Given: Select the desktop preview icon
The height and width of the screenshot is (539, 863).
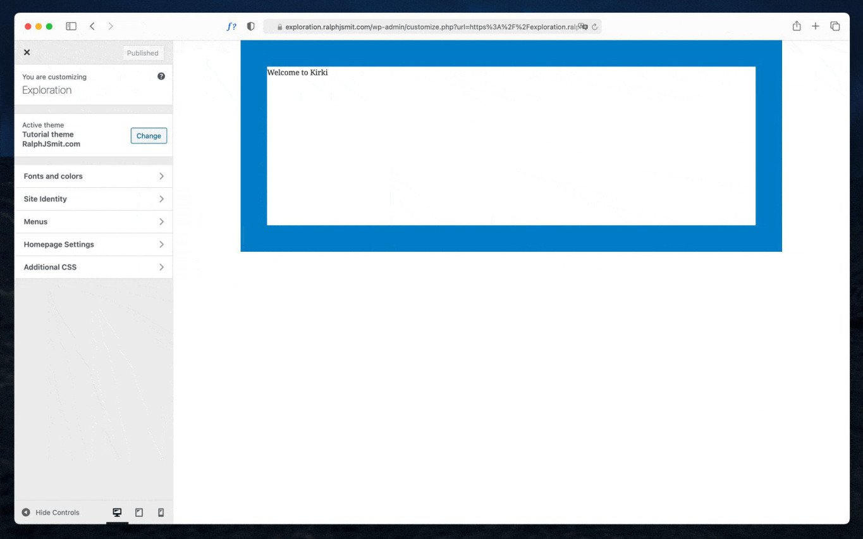Looking at the screenshot, I should pos(116,512).
